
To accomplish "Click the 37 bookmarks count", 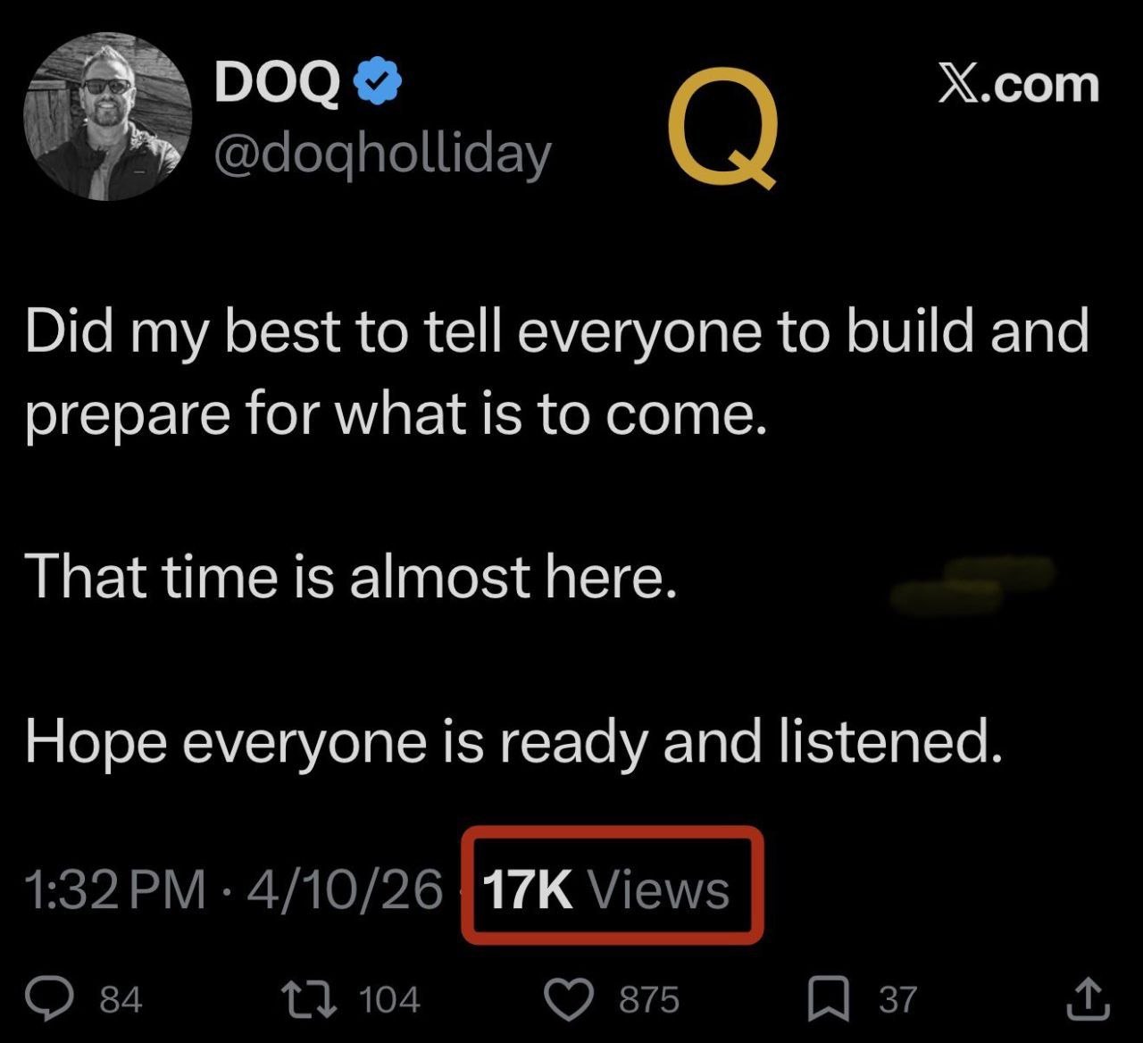I will (897, 999).
